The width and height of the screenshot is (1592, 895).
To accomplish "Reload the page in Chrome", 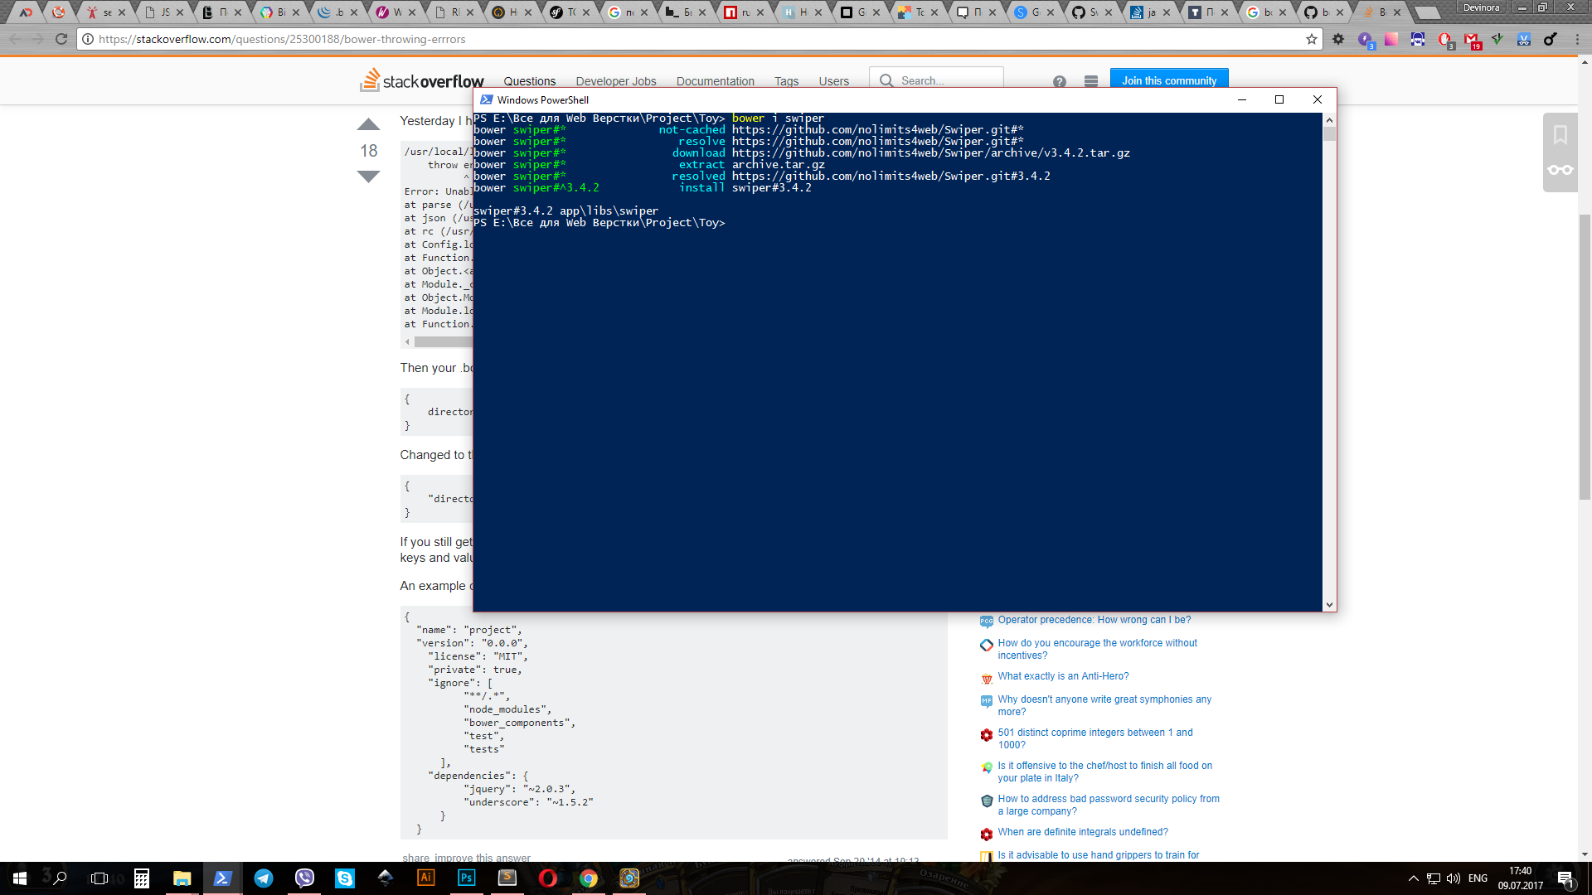I will pos(61,39).
